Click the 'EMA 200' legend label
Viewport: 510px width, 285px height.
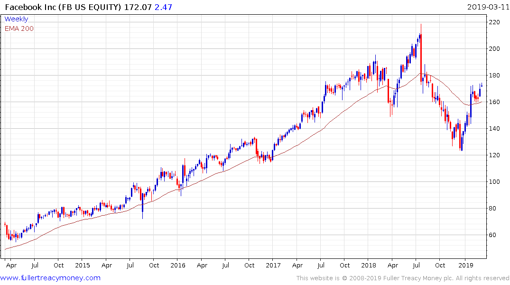click(x=19, y=28)
